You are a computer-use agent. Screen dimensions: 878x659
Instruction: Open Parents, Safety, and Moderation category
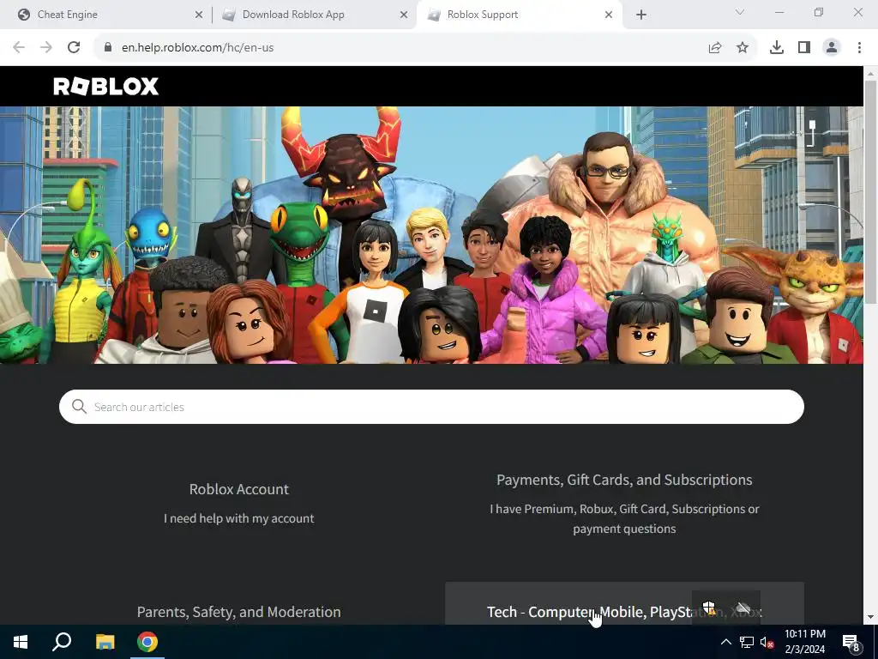pos(238,611)
